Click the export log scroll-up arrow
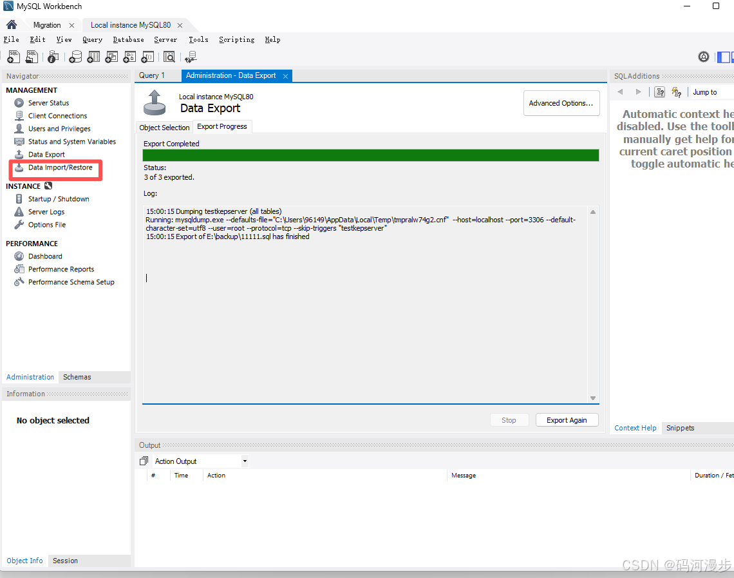Viewport: 734px width, 578px height. coord(592,212)
